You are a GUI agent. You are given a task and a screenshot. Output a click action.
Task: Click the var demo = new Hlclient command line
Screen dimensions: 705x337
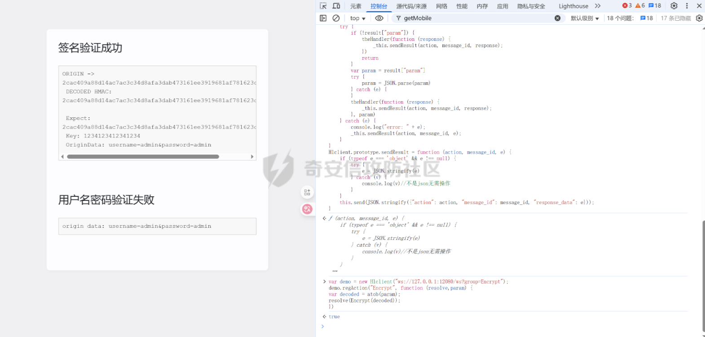tap(418, 282)
